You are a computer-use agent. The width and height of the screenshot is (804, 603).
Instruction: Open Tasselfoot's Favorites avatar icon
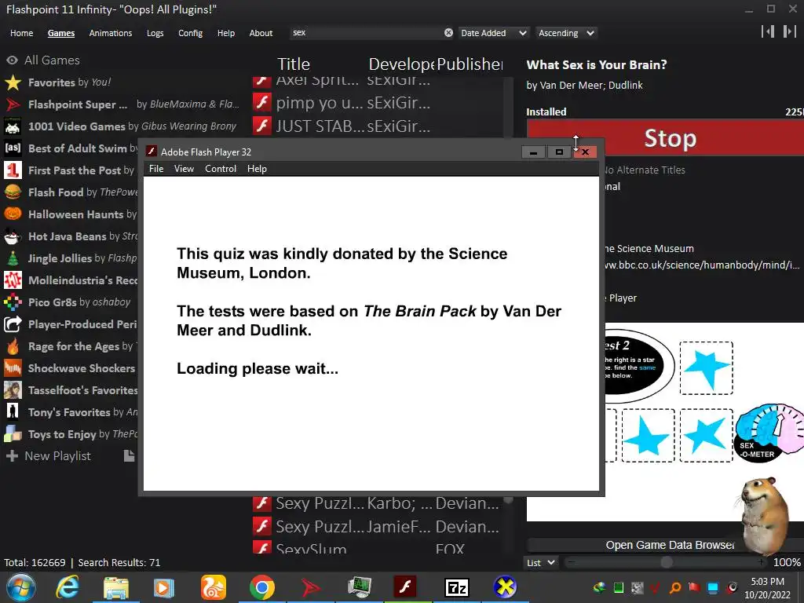(13, 390)
